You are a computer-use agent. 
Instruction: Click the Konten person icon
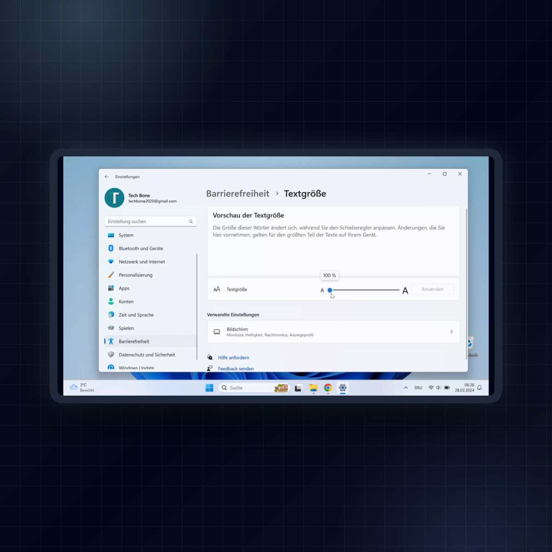111,301
